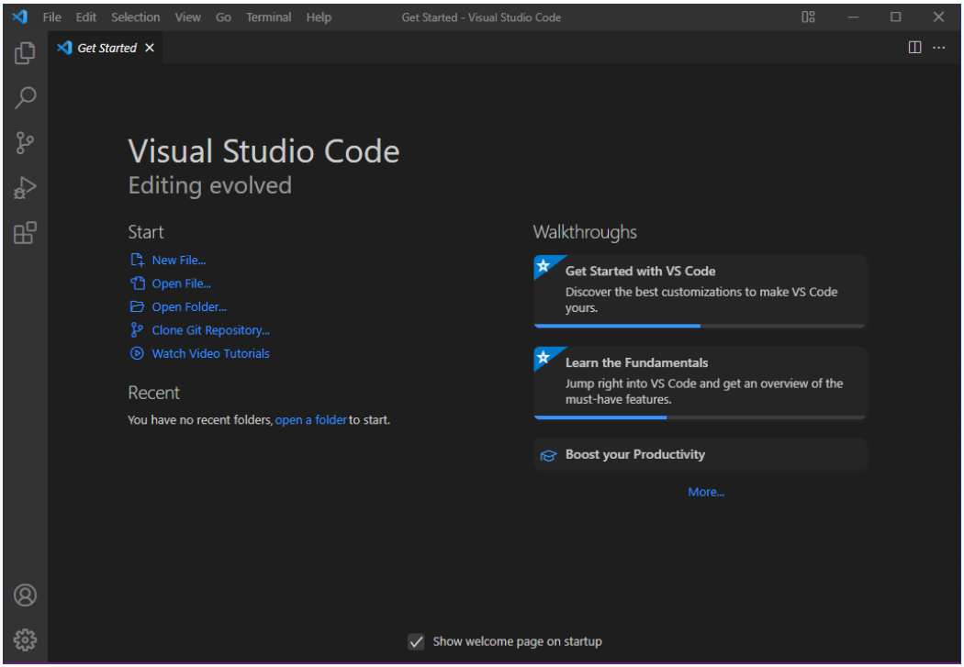Minimize the Visual Studio Code window
This screenshot has height=667, width=964.
pos(853,17)
